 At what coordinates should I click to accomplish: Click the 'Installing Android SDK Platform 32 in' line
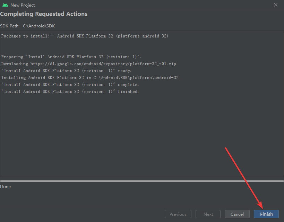pos(90,78)
